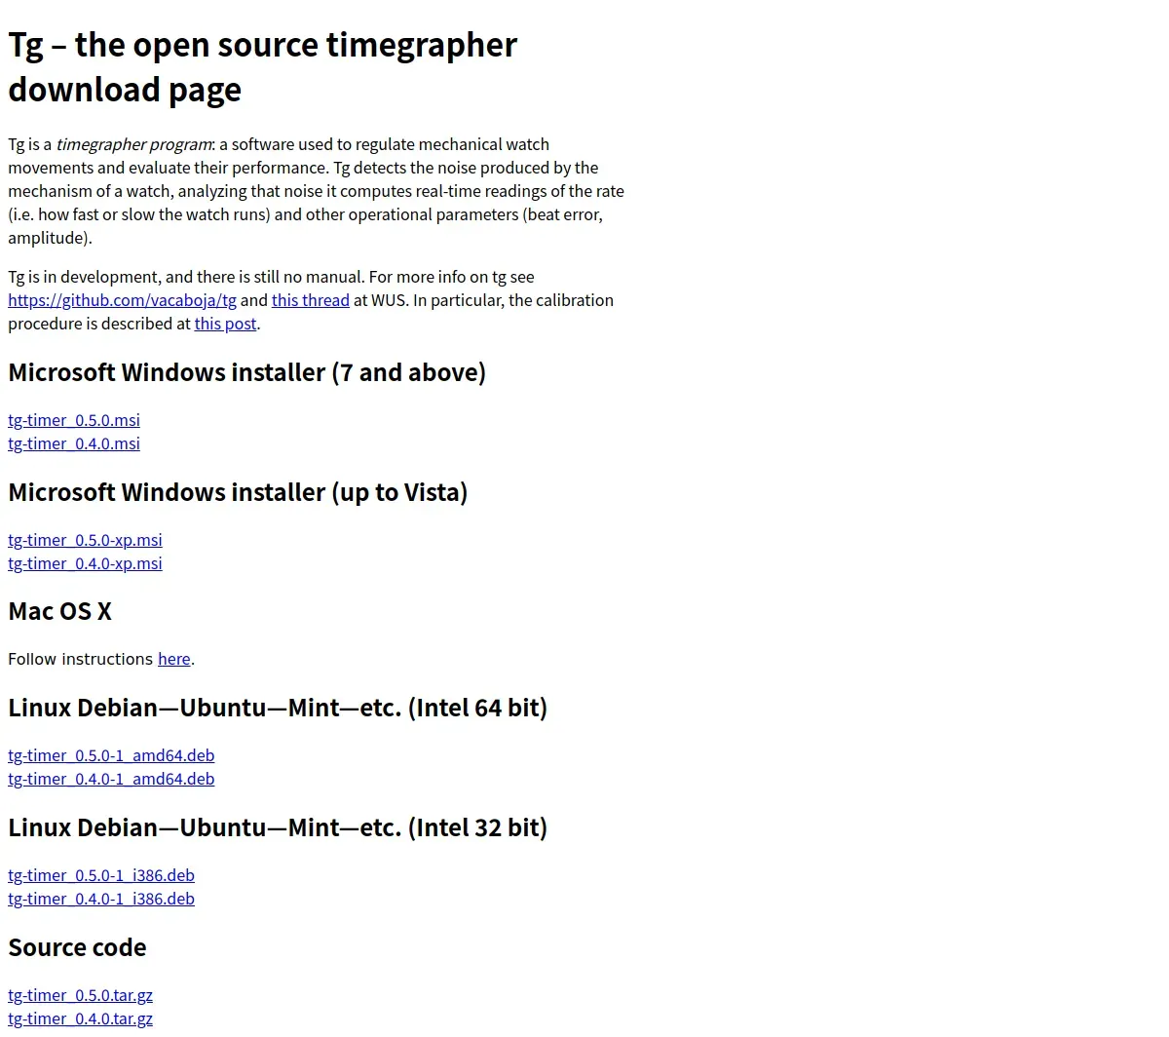Click the 'Source code' heading
This screenshot has width=1169, height=1037.
coord(77,947)
